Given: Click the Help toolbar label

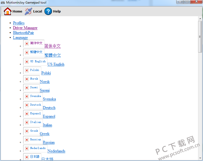Looking at the screenshot, I should coord(57,11).
